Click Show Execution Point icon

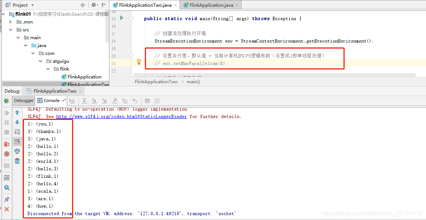coord(72,101)
